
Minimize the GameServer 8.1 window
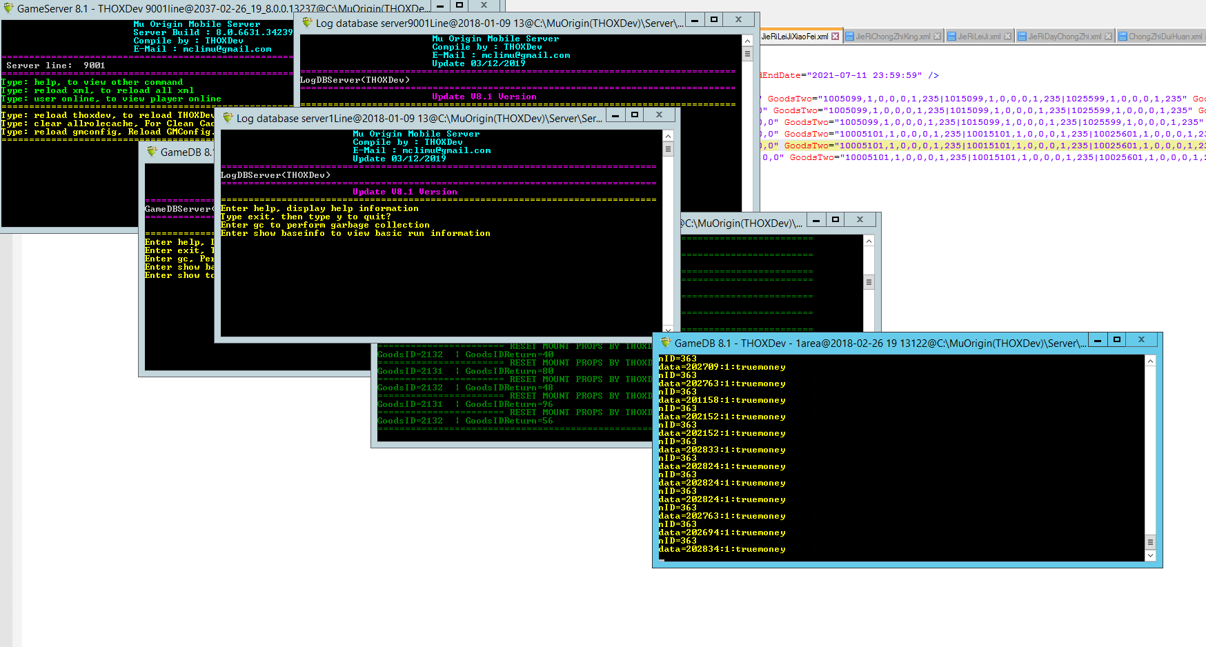click(440, 6)
